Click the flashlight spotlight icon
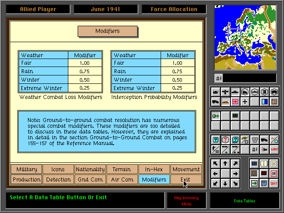The width and height of the screenshot is (284, 213). click(x=264, y=150)
